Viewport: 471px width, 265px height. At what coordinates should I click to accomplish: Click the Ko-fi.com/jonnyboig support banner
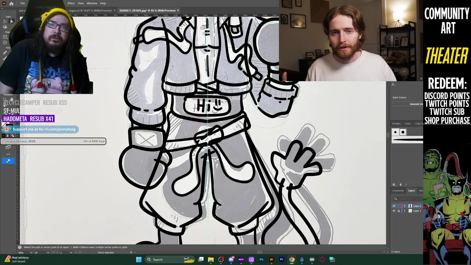point(40,129)
